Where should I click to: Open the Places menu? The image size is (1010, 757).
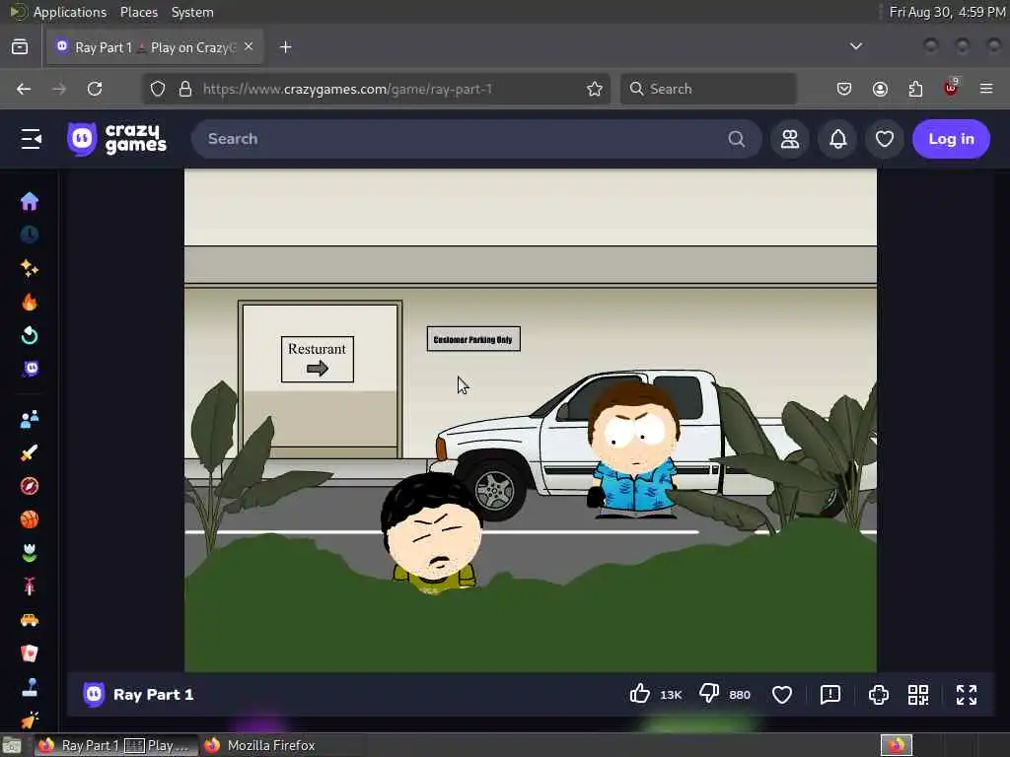coord(139,12)
